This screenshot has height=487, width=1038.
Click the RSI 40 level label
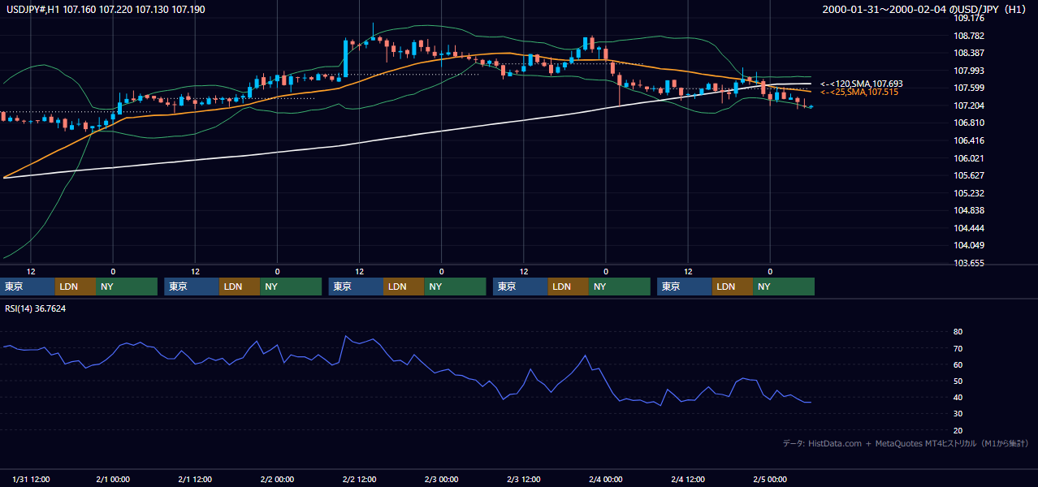(x=958, y=397)
